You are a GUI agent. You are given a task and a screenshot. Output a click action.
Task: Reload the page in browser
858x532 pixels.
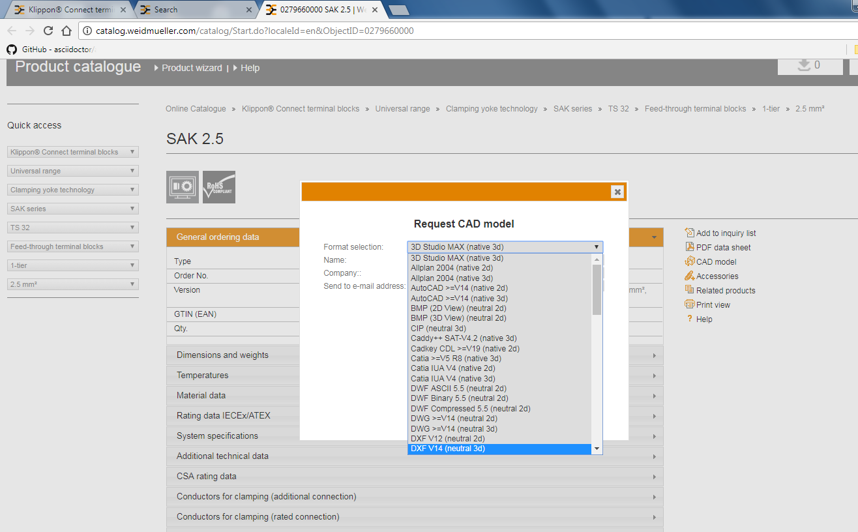48,31
